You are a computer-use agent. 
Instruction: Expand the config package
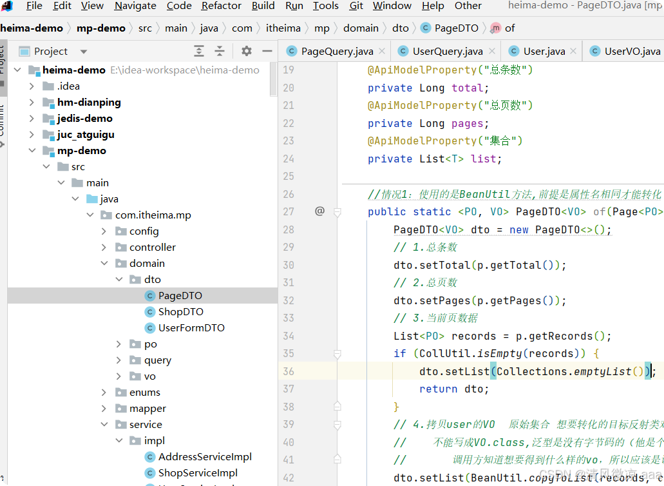click(x=104, y=231)
